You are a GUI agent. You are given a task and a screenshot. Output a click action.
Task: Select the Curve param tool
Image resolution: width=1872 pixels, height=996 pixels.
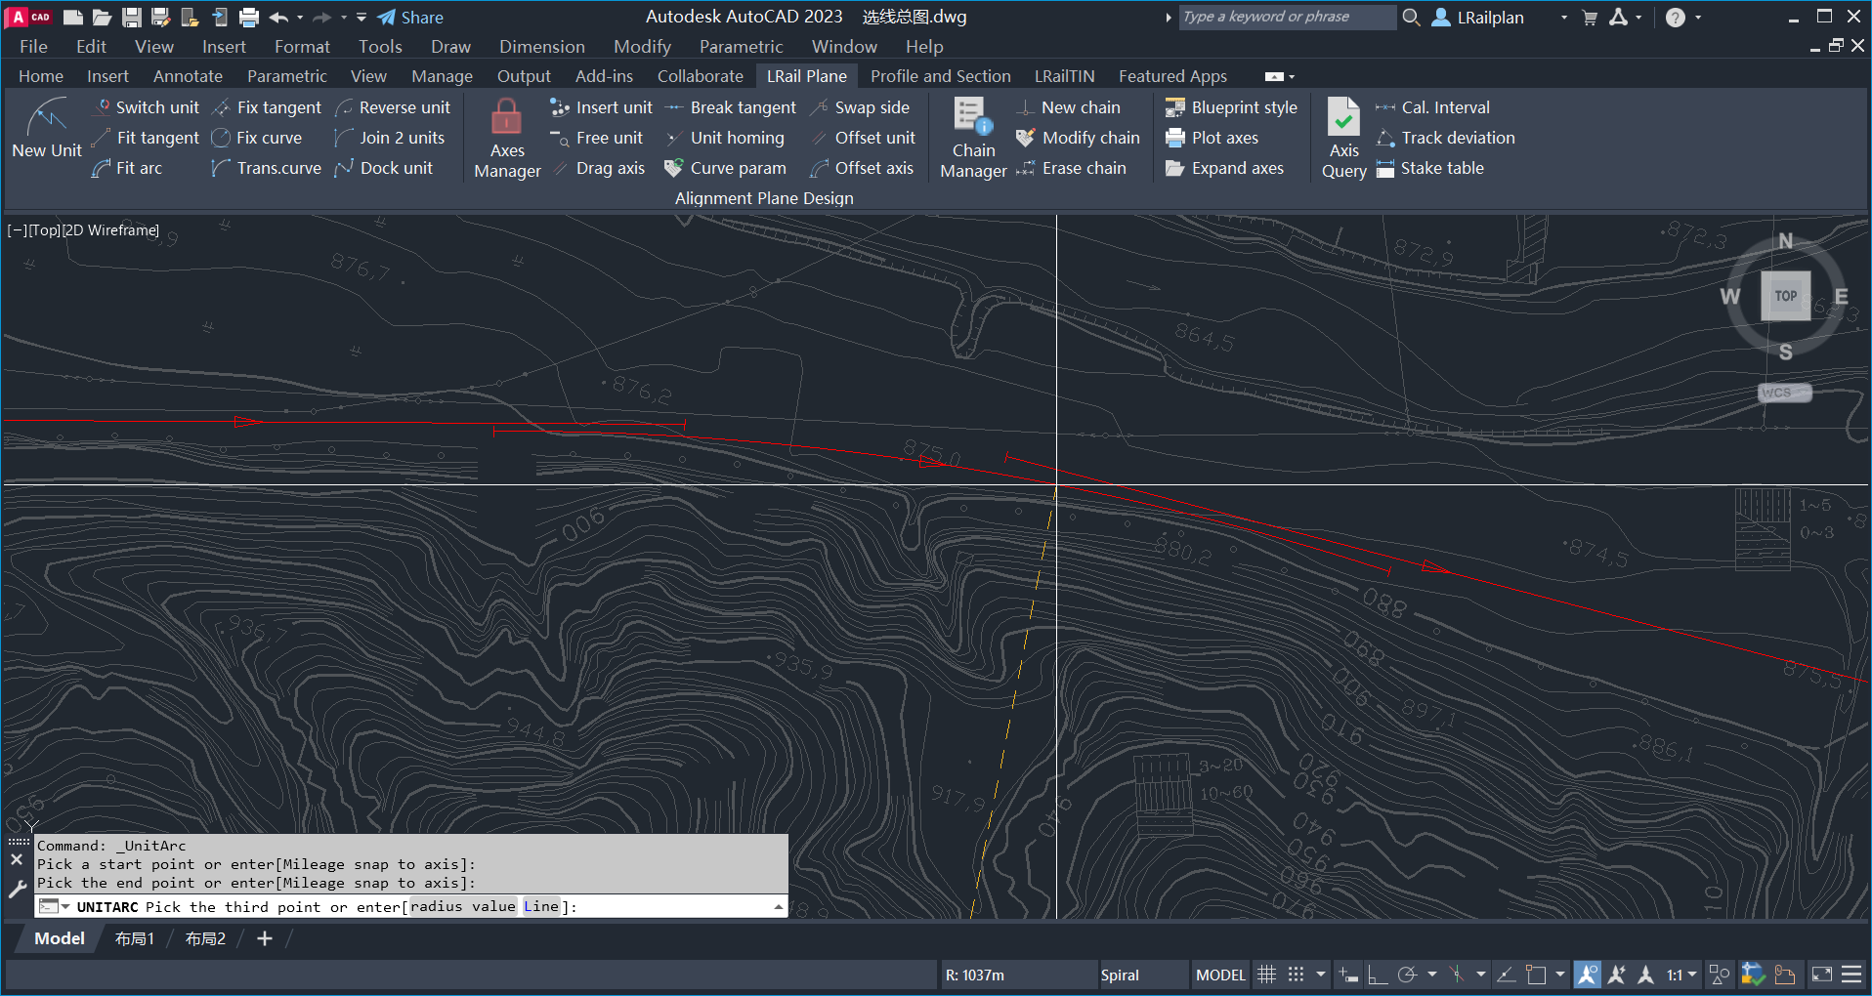click(x=725, y=168)
